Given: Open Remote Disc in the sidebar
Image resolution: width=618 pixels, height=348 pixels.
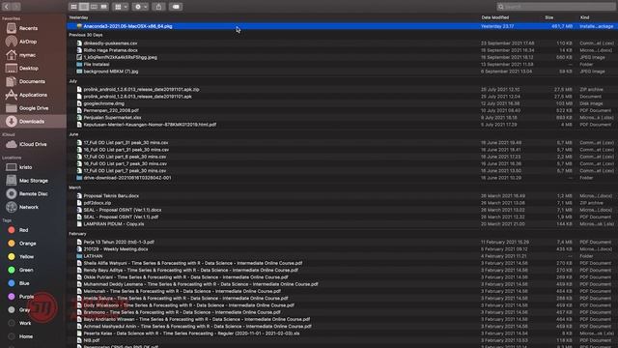Looking at the screenshot, I should click(x=33, y=194).
